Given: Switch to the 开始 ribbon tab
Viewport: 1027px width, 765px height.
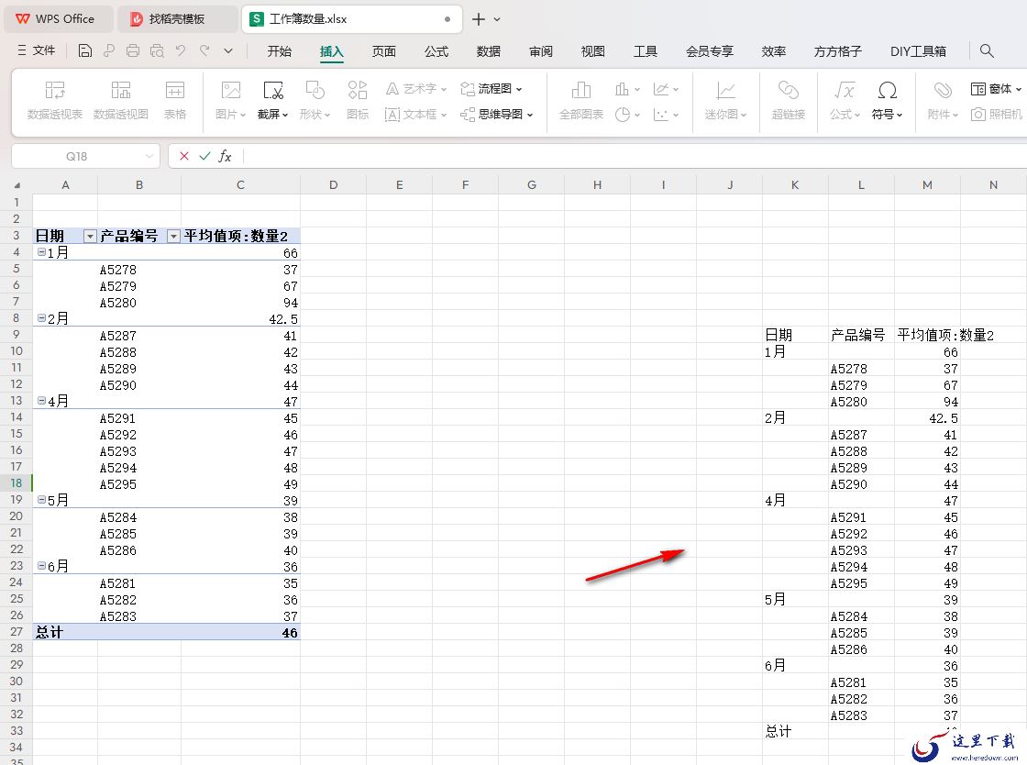Looking at the screenshot, I should 279,51.
